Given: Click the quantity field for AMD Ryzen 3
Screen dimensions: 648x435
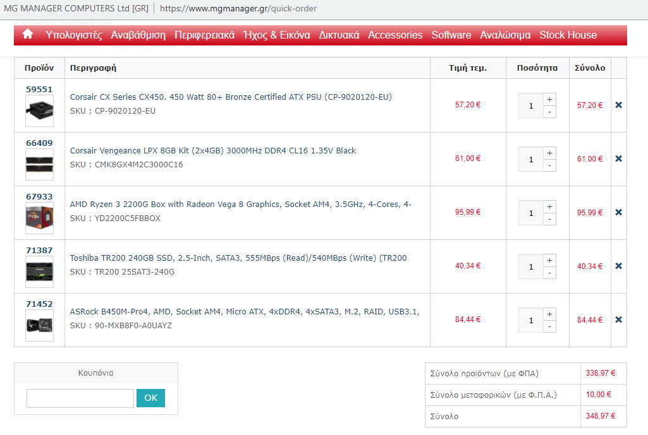Looking at the screenshot, I should click(x=531, y=213).
